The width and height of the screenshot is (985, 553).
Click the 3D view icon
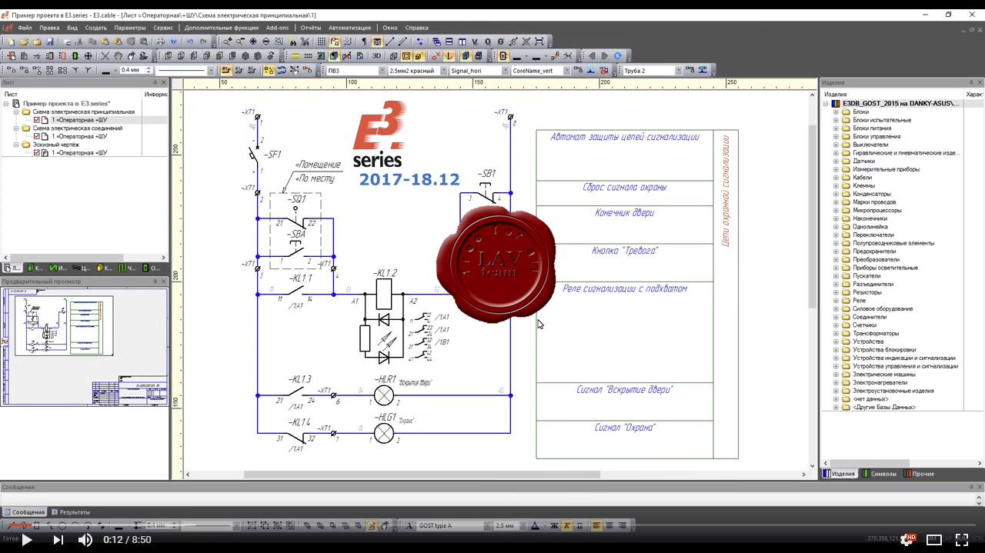[x=377, y=56]
